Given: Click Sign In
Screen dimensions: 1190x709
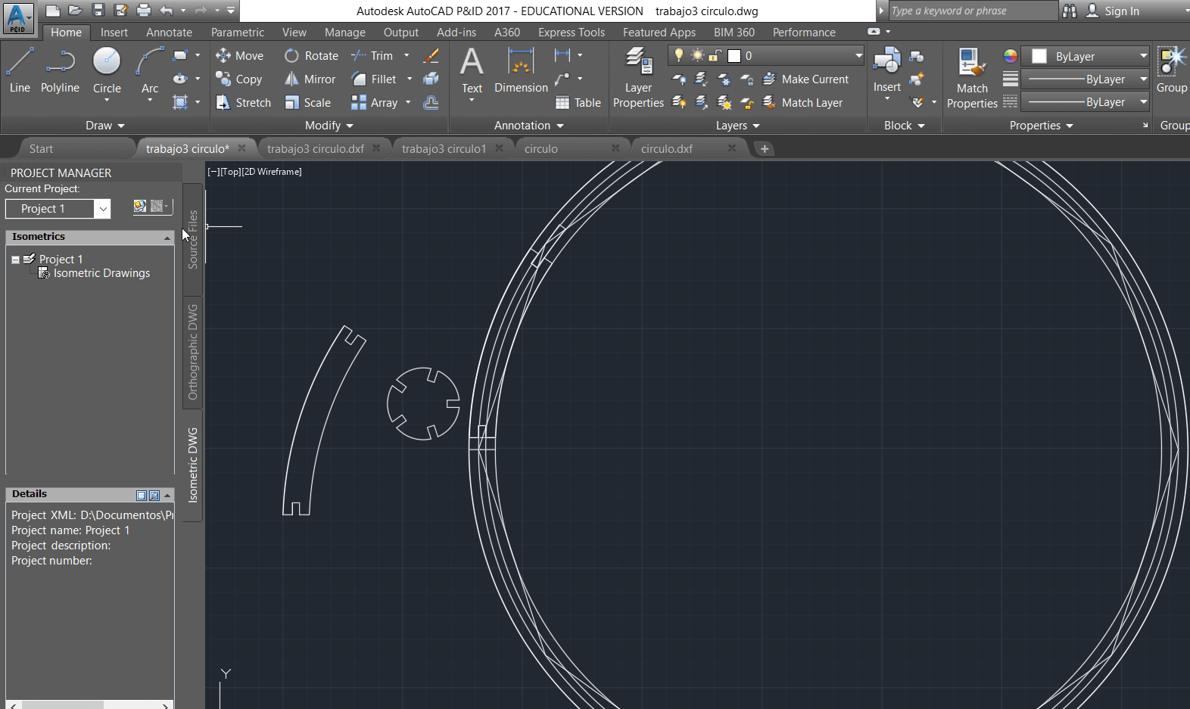Looking at the screenshot, I should 1113,11.
